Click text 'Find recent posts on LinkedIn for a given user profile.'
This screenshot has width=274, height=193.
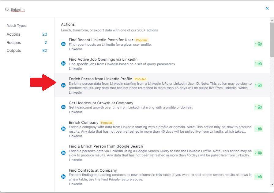(110, 45)
